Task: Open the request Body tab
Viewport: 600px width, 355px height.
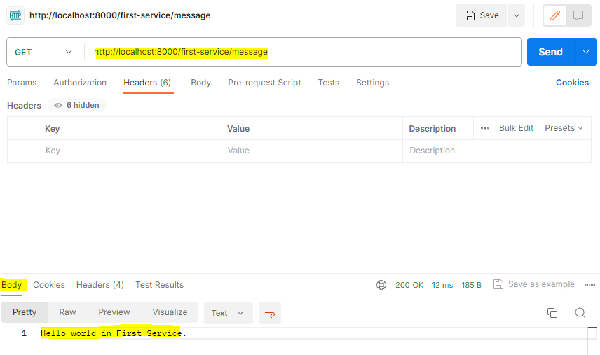Action: point(201,83)
